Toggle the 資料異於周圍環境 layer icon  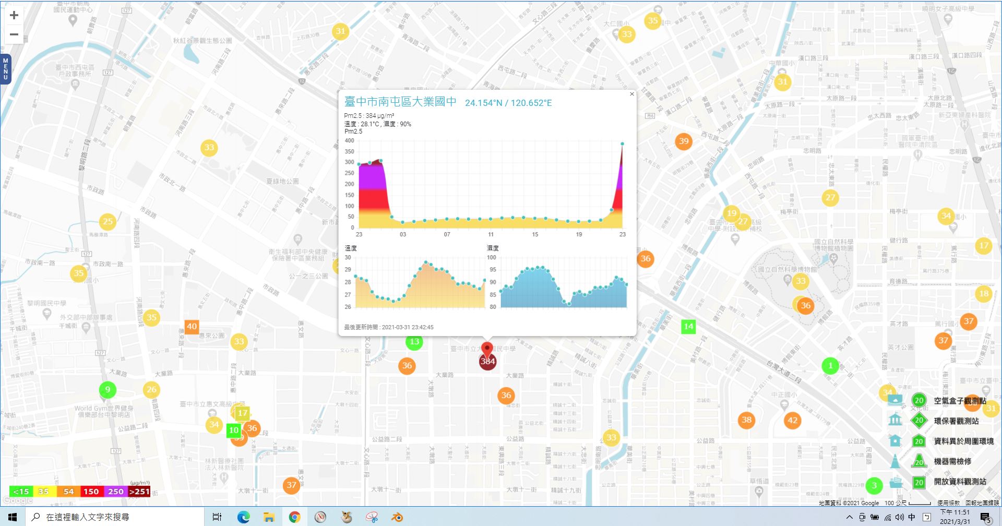tap(895, 441)
